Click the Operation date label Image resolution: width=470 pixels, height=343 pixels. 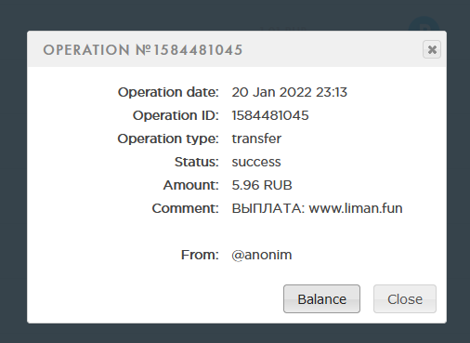[168, 92]
